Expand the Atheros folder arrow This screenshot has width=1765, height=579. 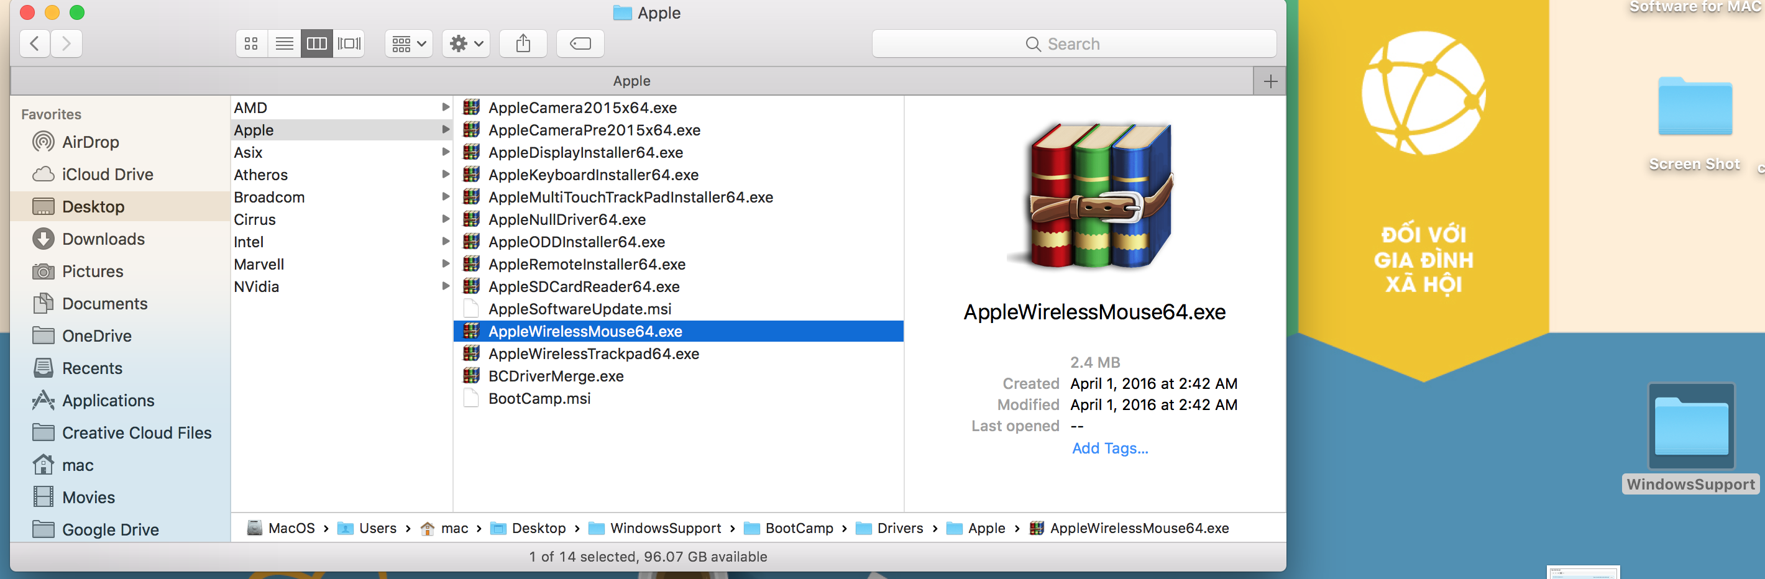tap(446, 174)
